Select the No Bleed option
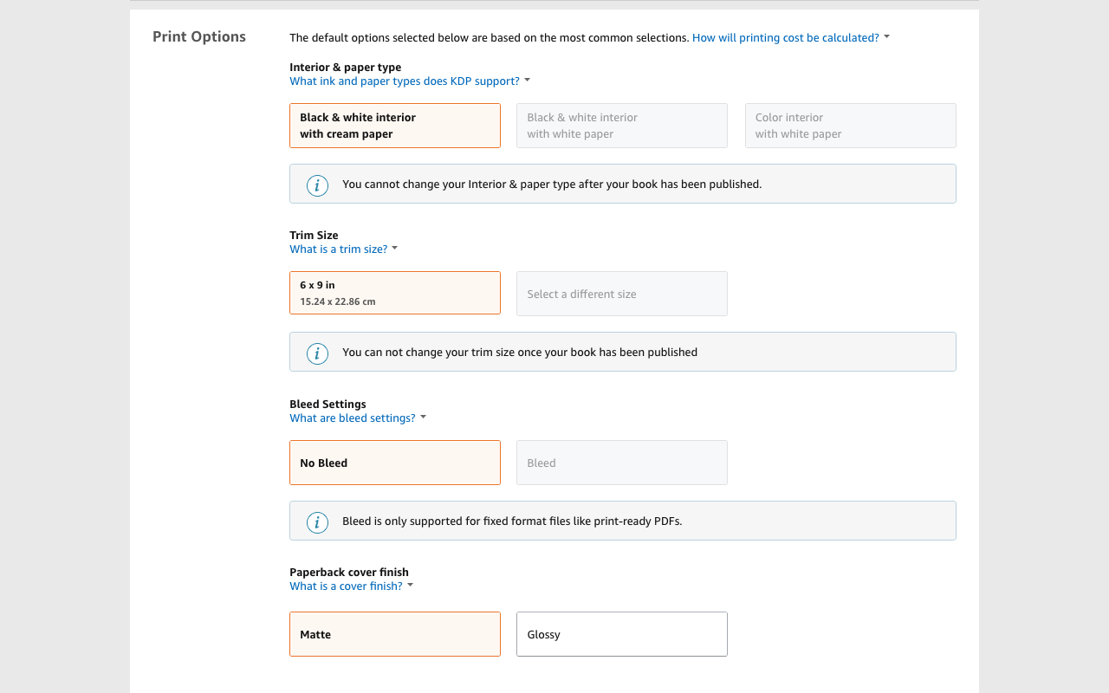Viewport: 1109px width, 693px height. (394, 462)
